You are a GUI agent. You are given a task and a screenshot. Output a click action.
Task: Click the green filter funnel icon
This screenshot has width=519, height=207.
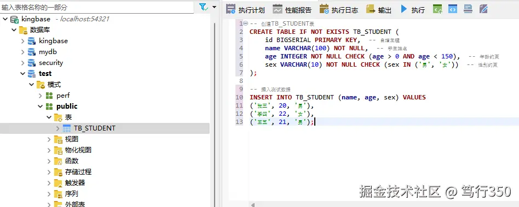(203, 7)
